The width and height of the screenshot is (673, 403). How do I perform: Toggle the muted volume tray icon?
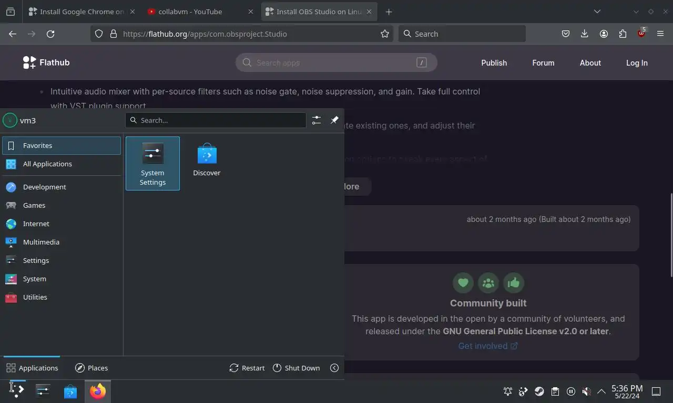tap(587, 391)
